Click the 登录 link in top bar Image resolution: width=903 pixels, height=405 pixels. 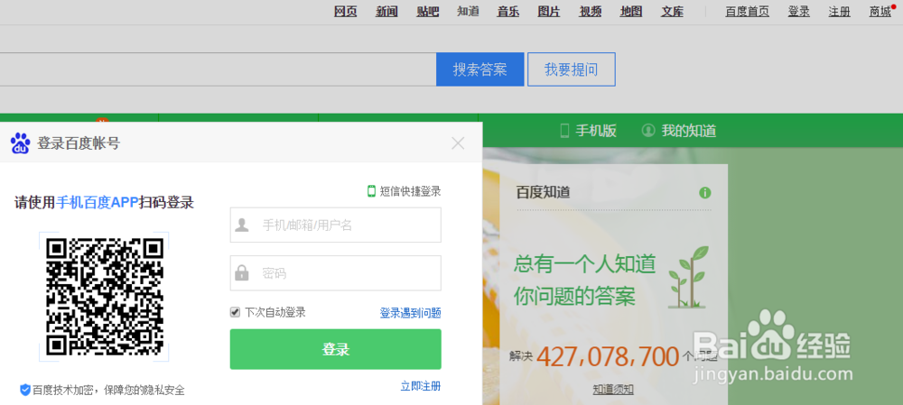(x=799, y=11)
